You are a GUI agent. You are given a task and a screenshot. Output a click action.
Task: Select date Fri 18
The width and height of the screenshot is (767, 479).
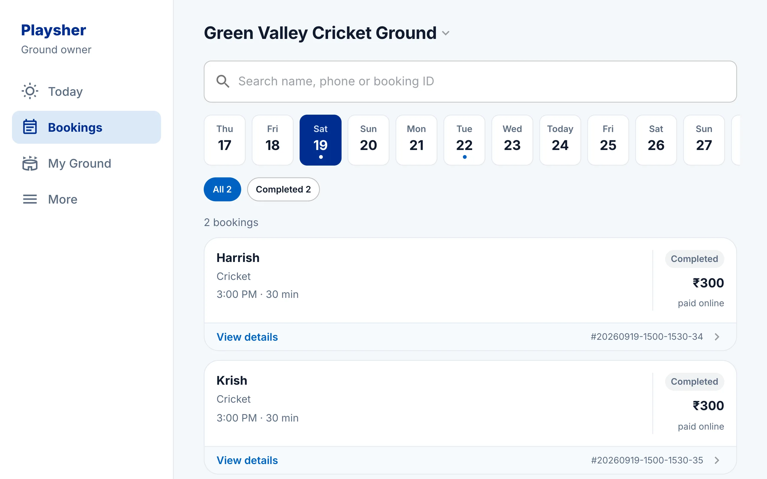click(273, 140)
